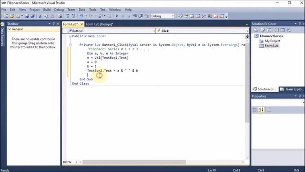Select My Project in Solution Explorer
The width and height of the screenshot is (305, 172).
pos(272,41)
